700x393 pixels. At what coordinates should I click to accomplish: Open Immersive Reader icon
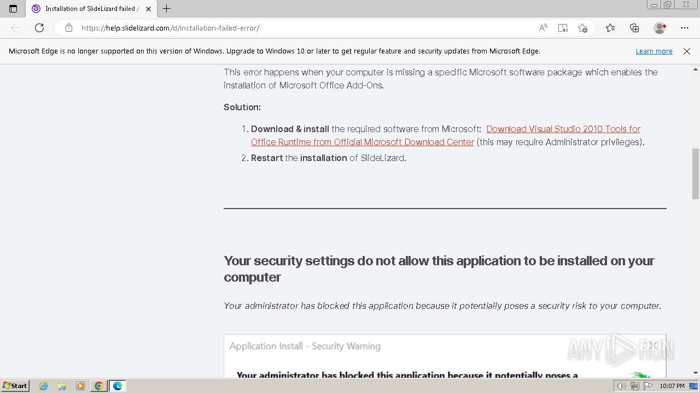[x=563, y=28]
